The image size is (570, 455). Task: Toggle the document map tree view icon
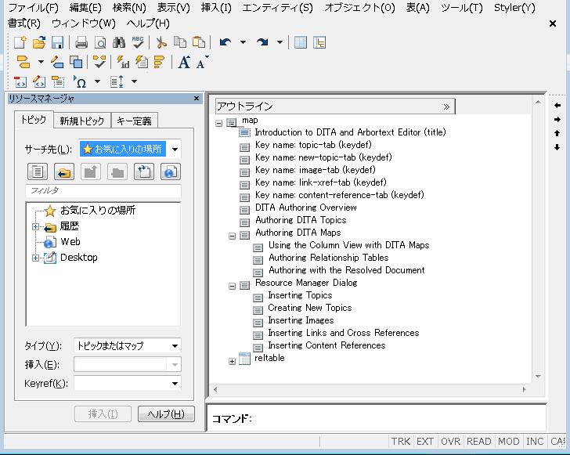click(x=319, y=42)
